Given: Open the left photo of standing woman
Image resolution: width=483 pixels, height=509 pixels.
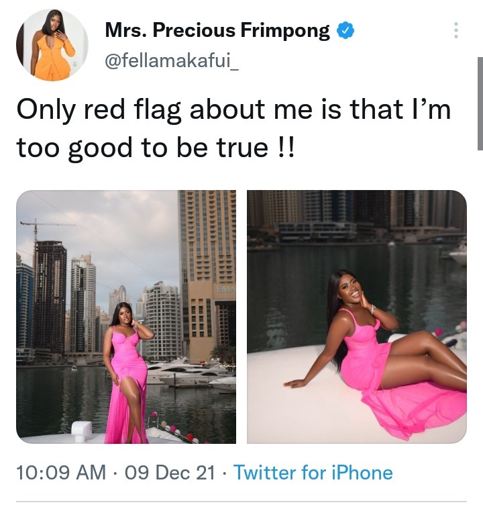Looking at the screenshot, I should 126,317.
